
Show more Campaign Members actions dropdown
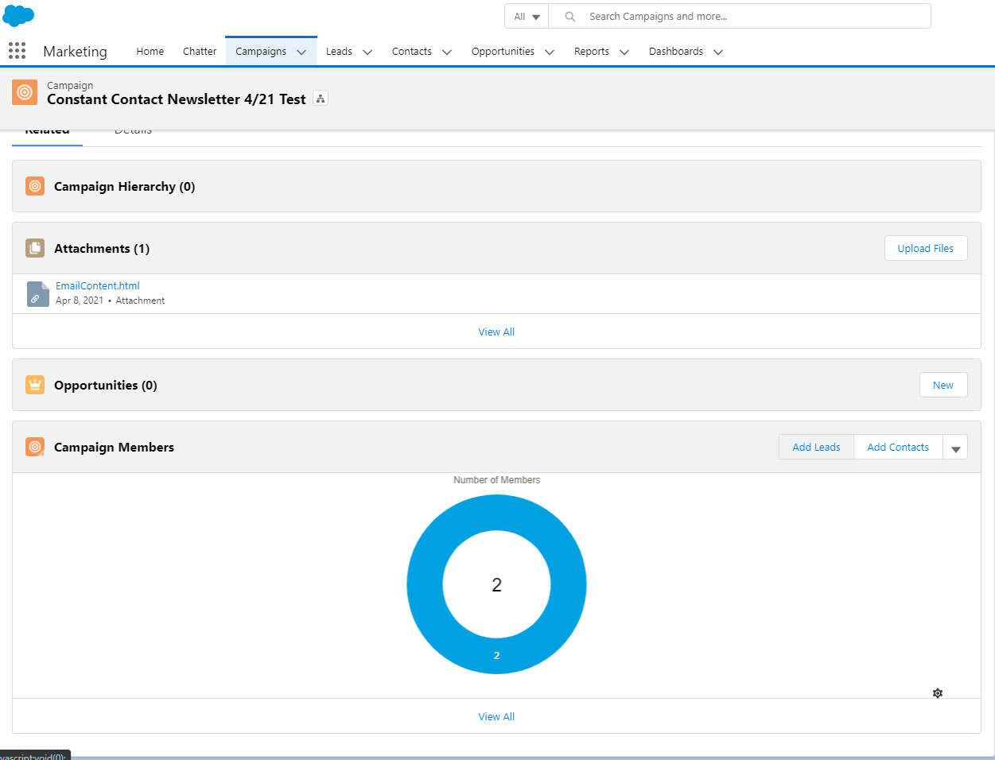tap(955, 447)
